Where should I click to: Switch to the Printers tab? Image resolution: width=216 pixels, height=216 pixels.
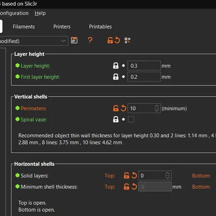click(x=62, y=26)
